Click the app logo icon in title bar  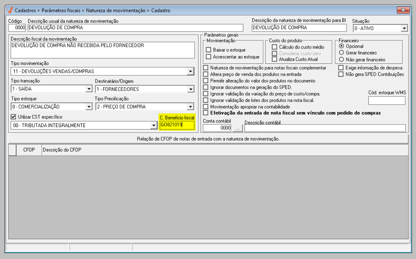coord(10,10)
